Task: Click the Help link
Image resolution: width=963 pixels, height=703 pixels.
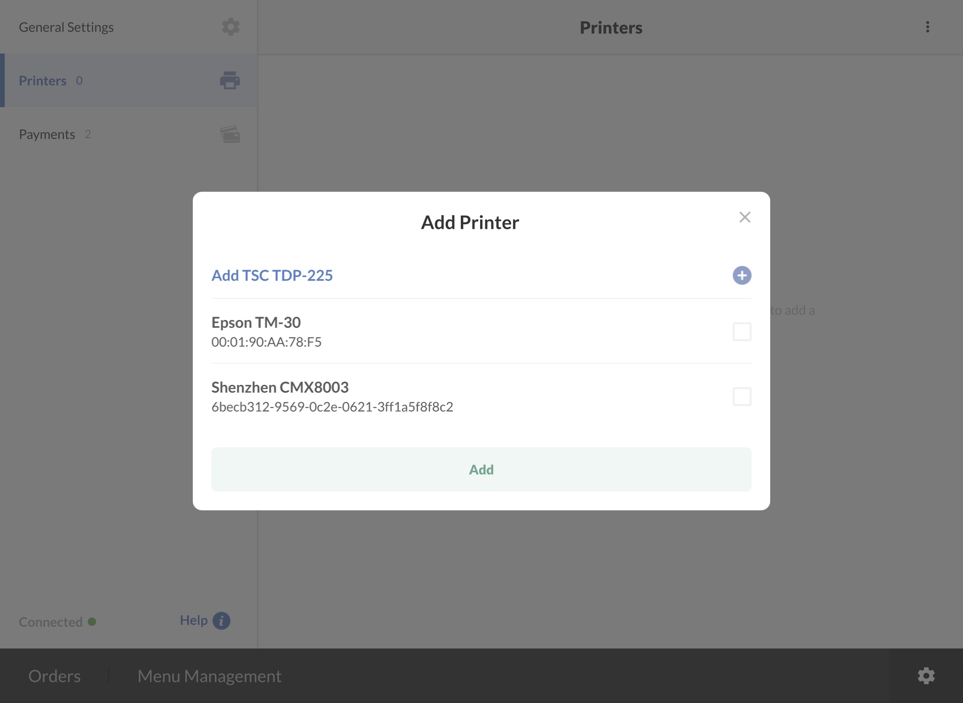Action: 193,620
